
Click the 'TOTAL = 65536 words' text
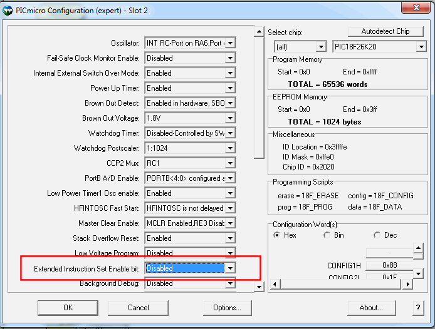(x=328, y=84)
